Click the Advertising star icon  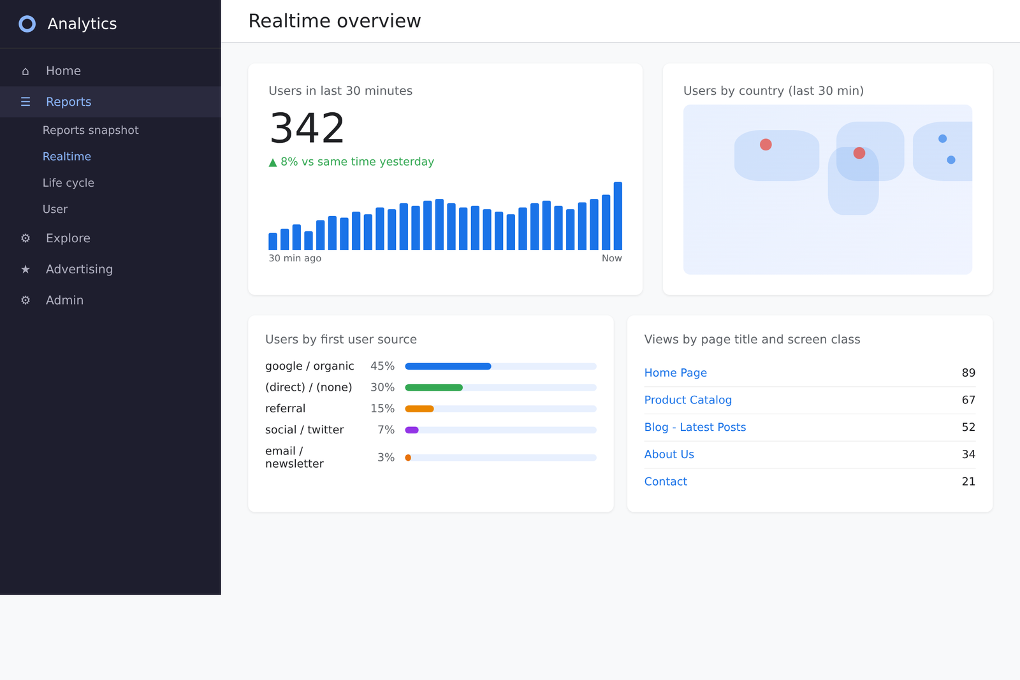pos(25,269)
